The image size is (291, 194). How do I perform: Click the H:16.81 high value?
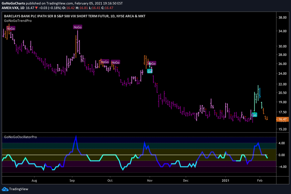82,8
